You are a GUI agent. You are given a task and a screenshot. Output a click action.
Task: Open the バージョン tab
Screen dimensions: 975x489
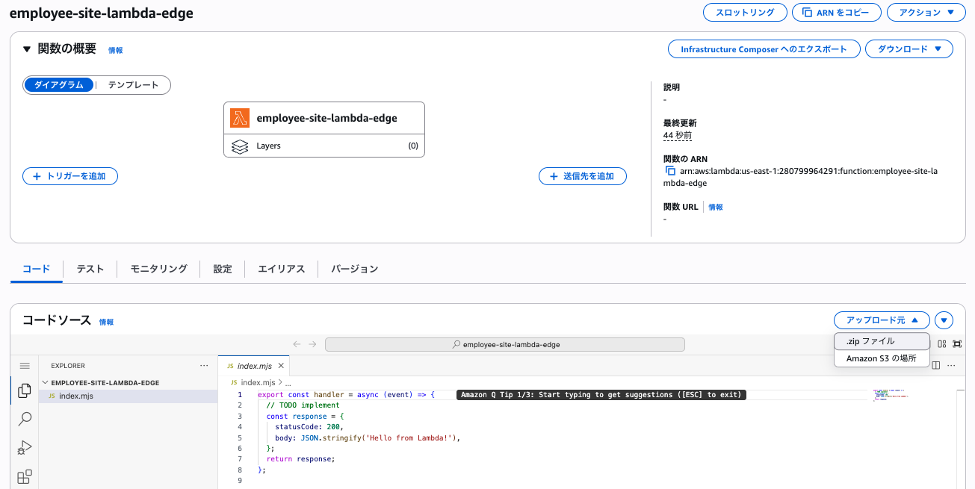(355, 269)
